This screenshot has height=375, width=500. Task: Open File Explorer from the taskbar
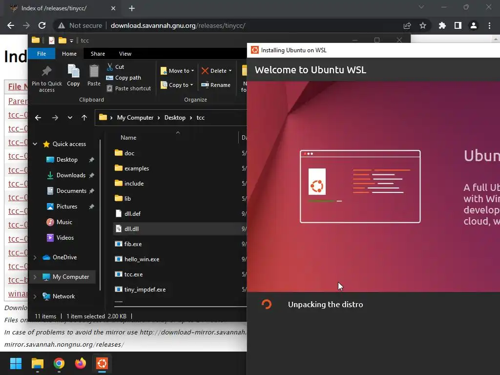point(37,363)
